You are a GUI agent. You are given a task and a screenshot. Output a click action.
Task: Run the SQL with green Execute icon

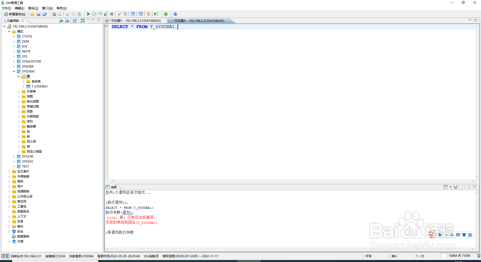click(88, 14)
